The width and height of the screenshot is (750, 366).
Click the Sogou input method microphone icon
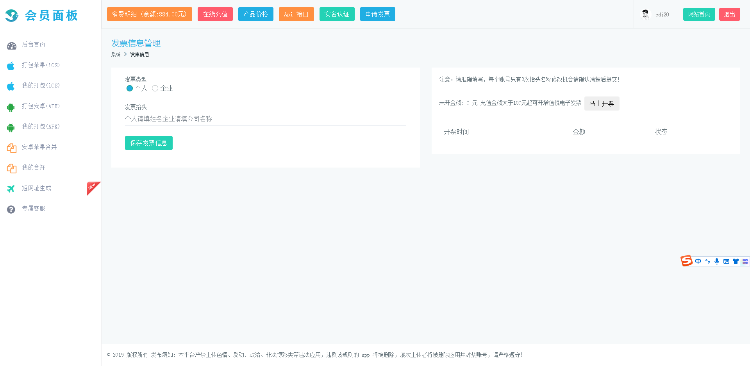coord(717,261)
